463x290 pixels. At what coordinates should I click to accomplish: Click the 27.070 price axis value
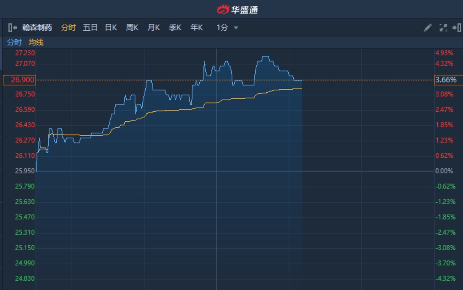25,63
